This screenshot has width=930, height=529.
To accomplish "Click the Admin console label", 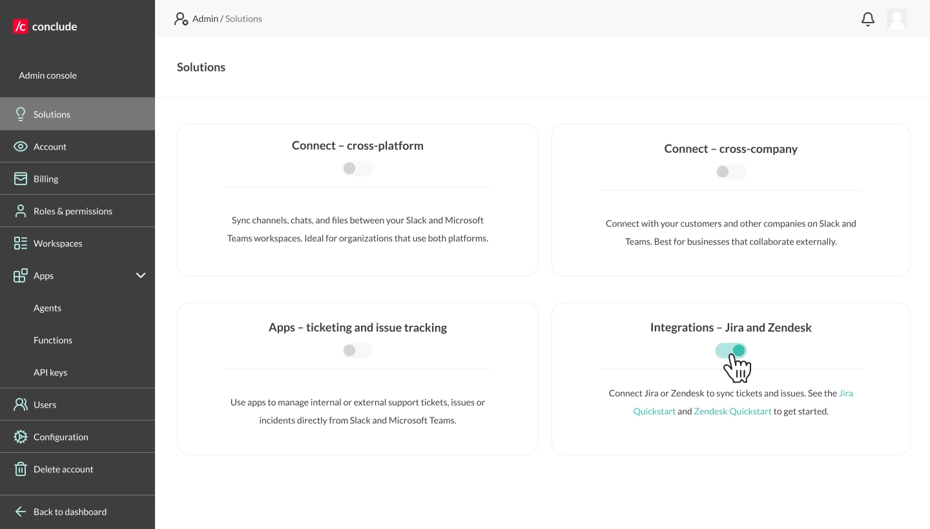I will 48,75.
